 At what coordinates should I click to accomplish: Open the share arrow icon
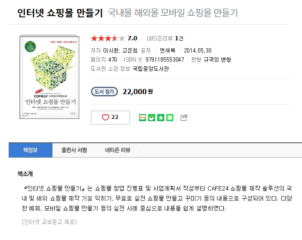184,117
